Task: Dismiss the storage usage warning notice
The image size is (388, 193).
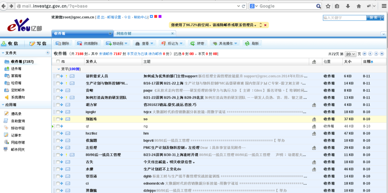Action: (x=265, y=25)
